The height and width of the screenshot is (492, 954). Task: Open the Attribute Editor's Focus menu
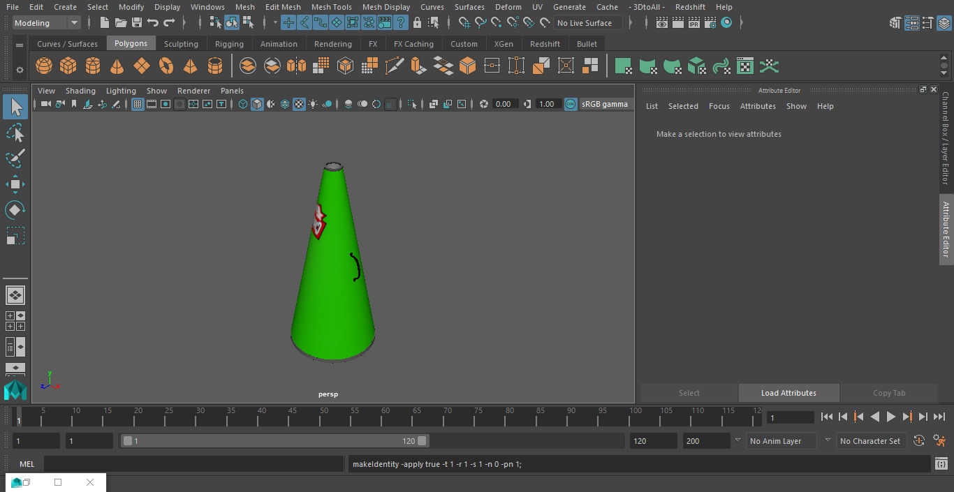point(719,106)
